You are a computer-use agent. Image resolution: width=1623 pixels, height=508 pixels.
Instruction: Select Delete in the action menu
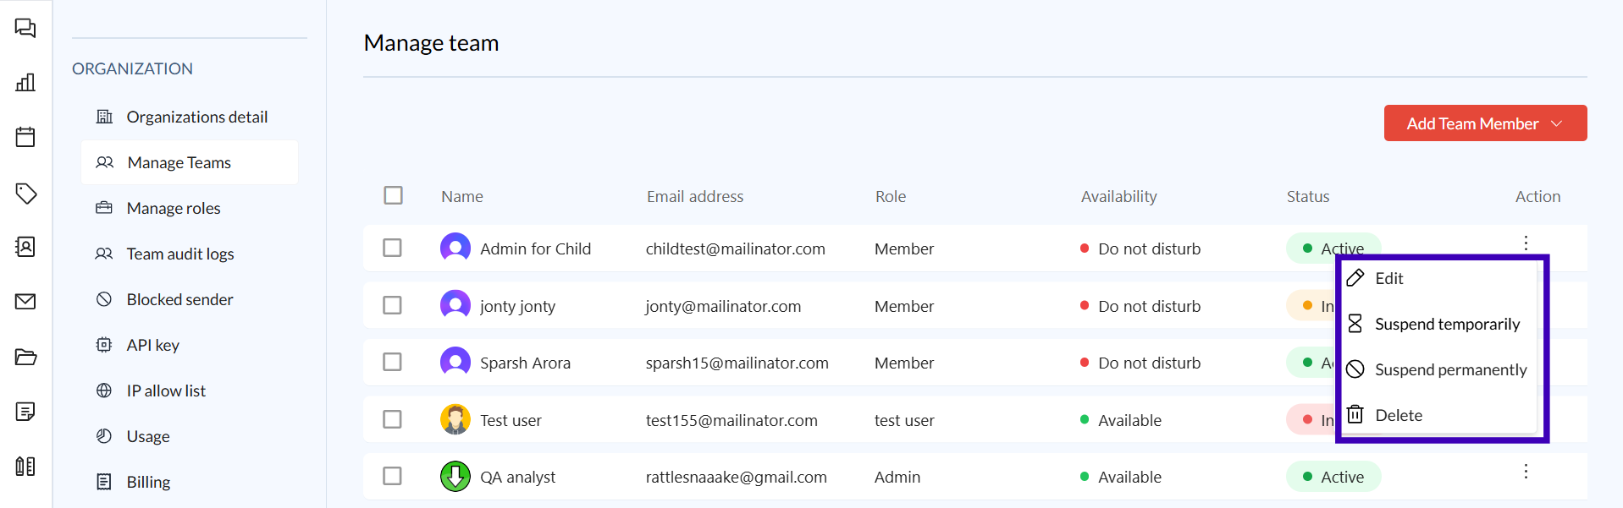point(1398,415)
